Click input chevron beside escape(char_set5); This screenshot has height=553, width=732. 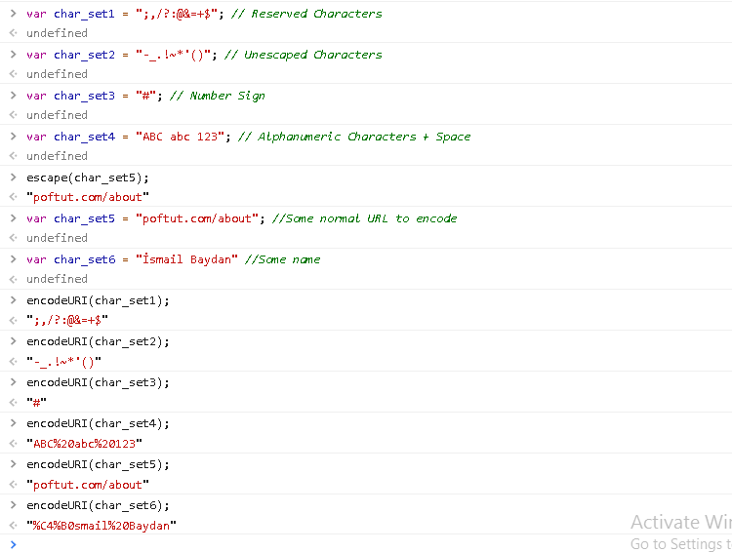pyautogui.click(x=13, y=178)
